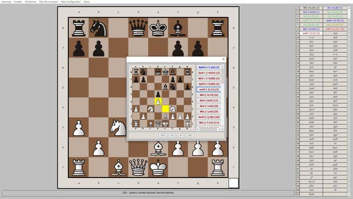The image size is (353, 199).
Task: Click the black knight on b8
Action: (99, 28)
